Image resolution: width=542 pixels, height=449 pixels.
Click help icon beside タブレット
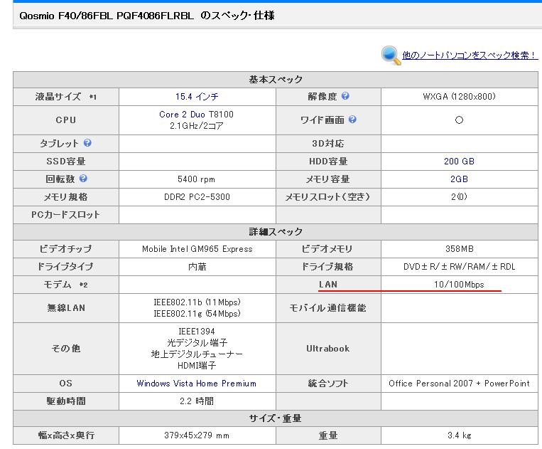[87, 142]
